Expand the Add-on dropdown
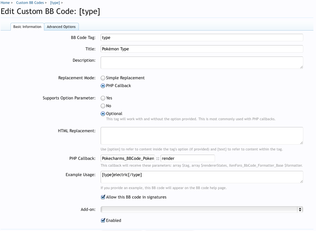 tap(202, 210)
